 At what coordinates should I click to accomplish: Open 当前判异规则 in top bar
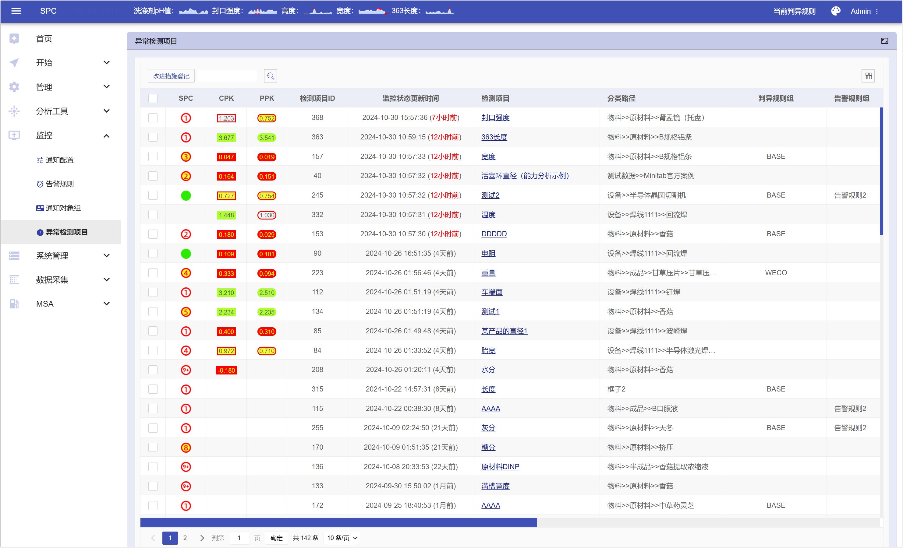coord(794,11)
